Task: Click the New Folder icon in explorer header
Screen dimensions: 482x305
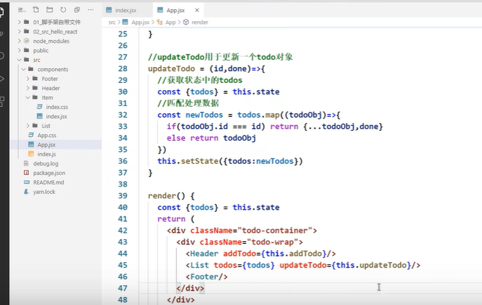Action: click(x=49, y=10)
